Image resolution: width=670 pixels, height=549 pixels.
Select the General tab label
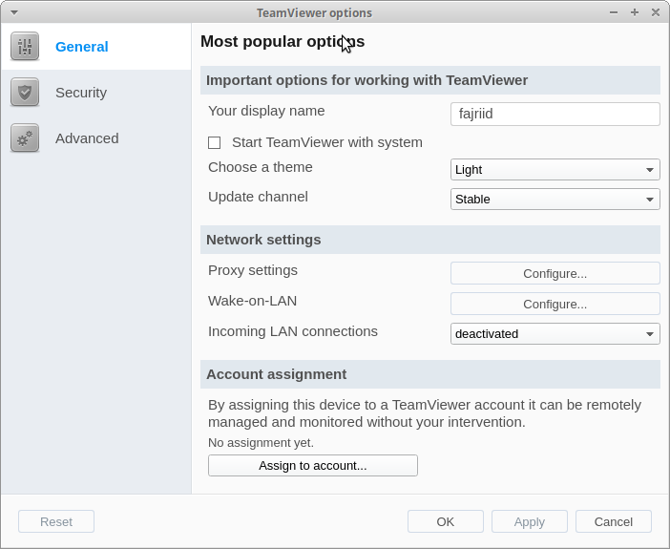(x=82, y=47)
